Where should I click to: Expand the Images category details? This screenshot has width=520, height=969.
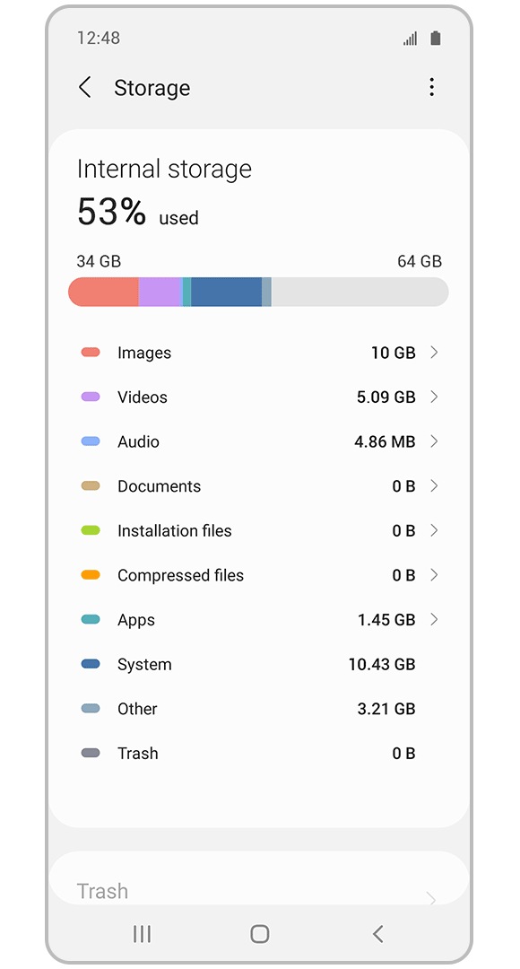coord(433,353)
